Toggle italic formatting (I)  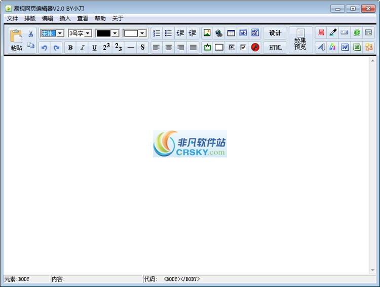coord(83,47)
